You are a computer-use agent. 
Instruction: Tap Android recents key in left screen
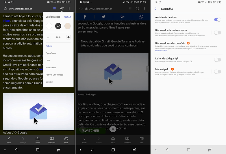[58, 150]
